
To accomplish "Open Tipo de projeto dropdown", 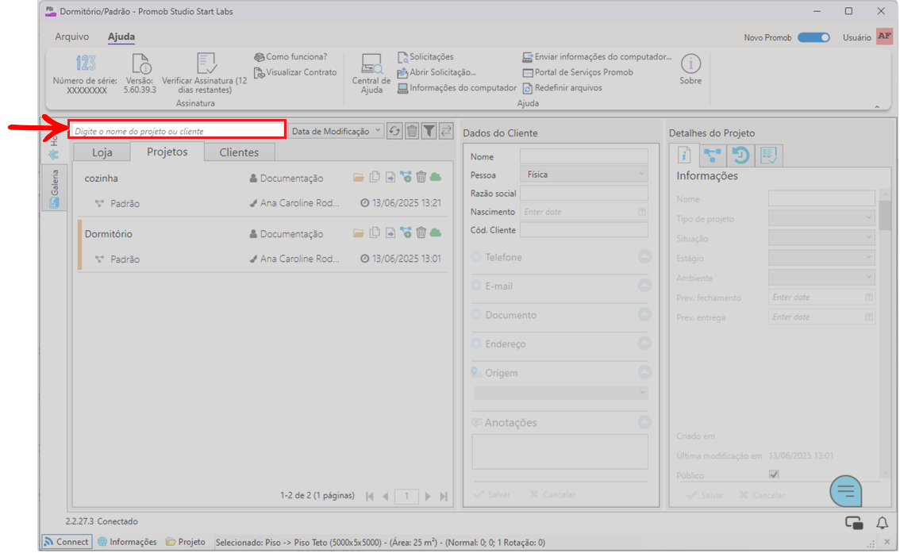I will (821, 218).
